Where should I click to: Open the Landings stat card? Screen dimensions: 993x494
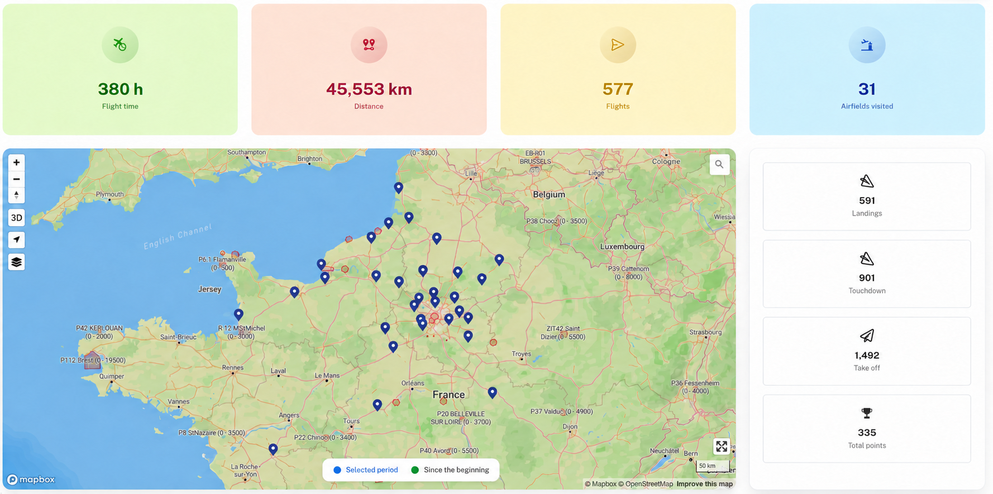867,196
